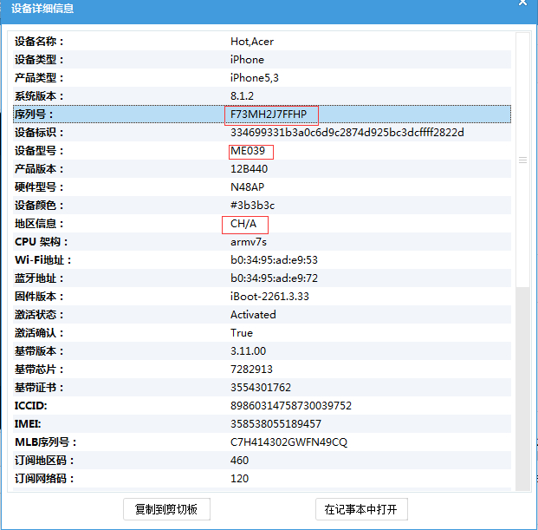Select the 产品版本 value 12B440
The width and height of the screenshot is (538, 530).
tap(249, 169)
